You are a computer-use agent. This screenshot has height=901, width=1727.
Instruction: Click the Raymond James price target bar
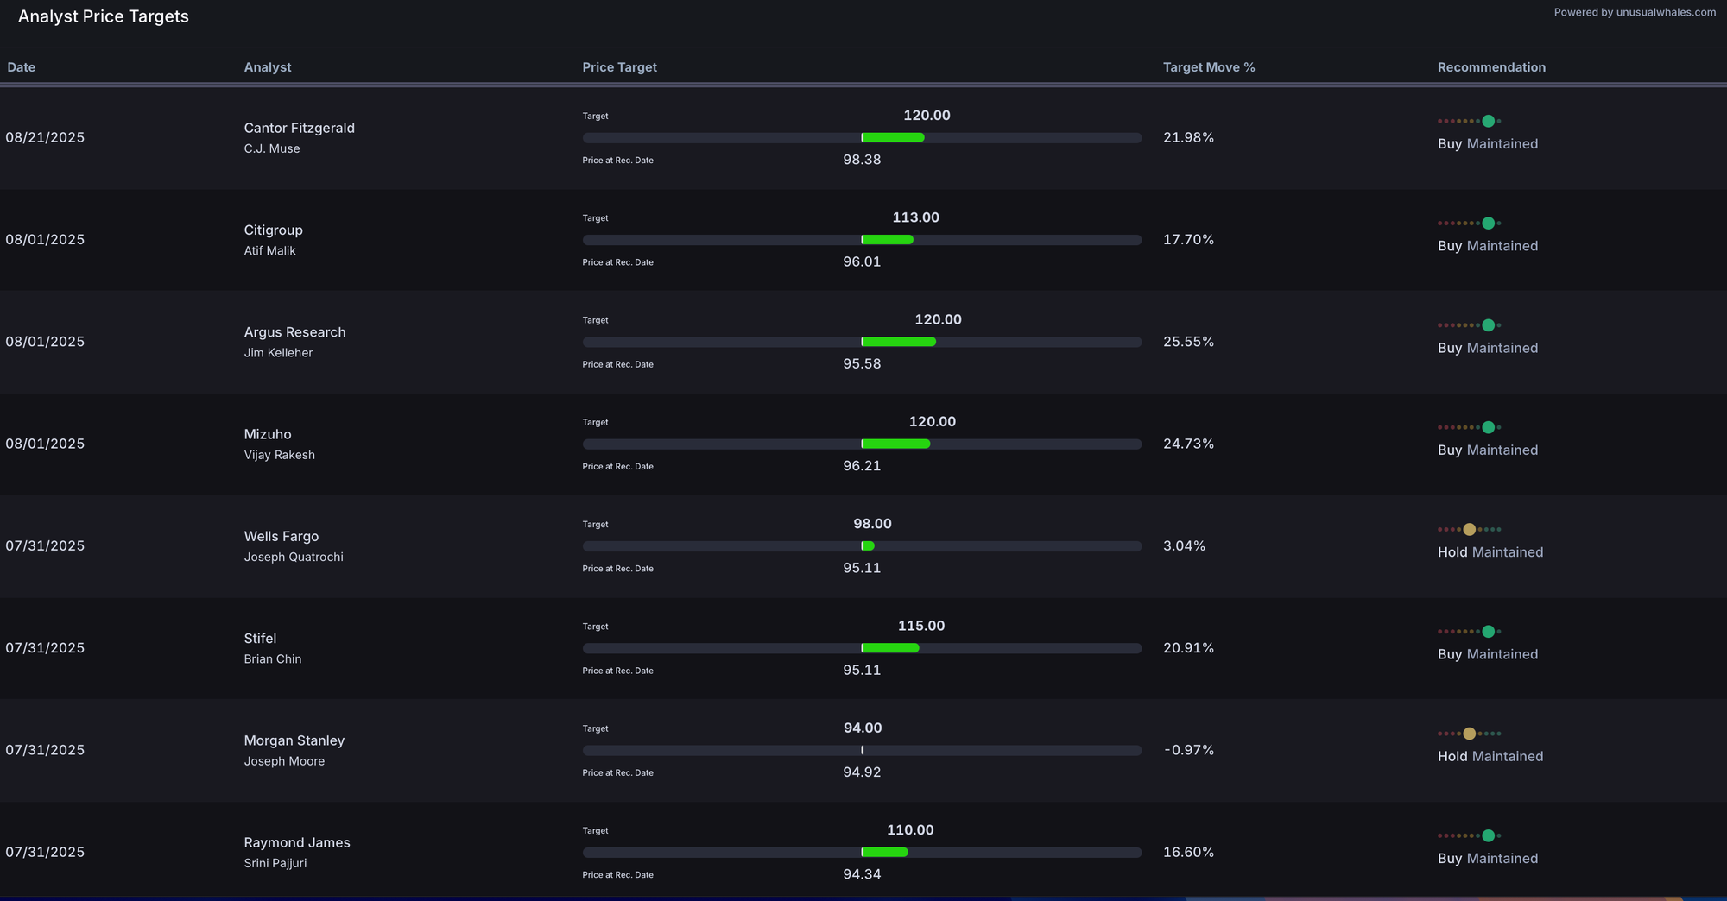coord(862,853)
